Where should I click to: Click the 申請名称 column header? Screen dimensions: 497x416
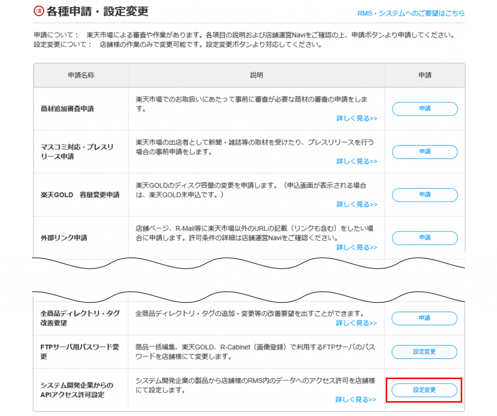click(x=81, y=75)
